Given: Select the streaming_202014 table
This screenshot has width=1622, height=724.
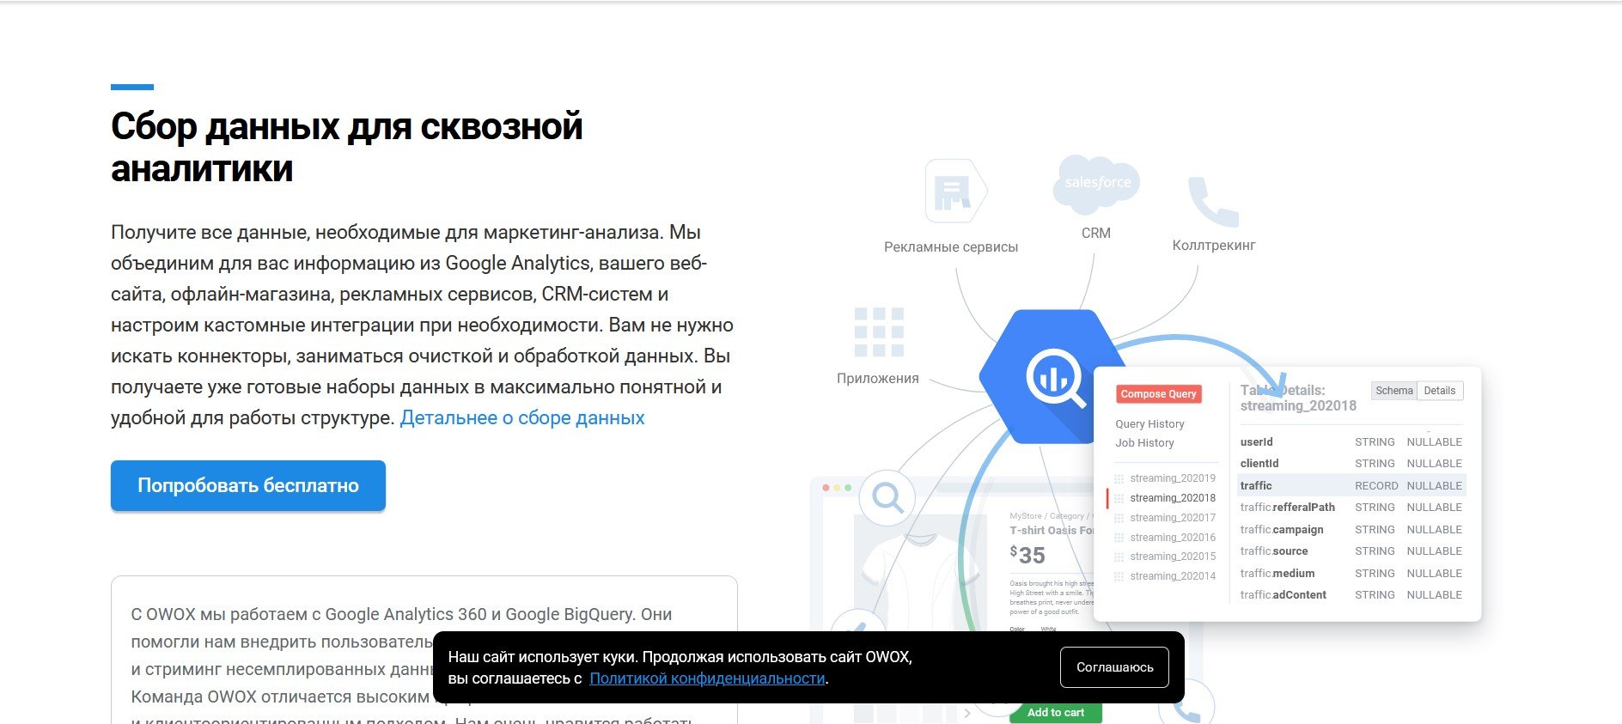Looking at the screenshot, I should coord(1172,576).
